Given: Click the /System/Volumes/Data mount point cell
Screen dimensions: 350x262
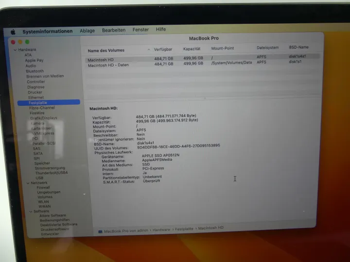Looking at the screenshot, I should 231,63.
